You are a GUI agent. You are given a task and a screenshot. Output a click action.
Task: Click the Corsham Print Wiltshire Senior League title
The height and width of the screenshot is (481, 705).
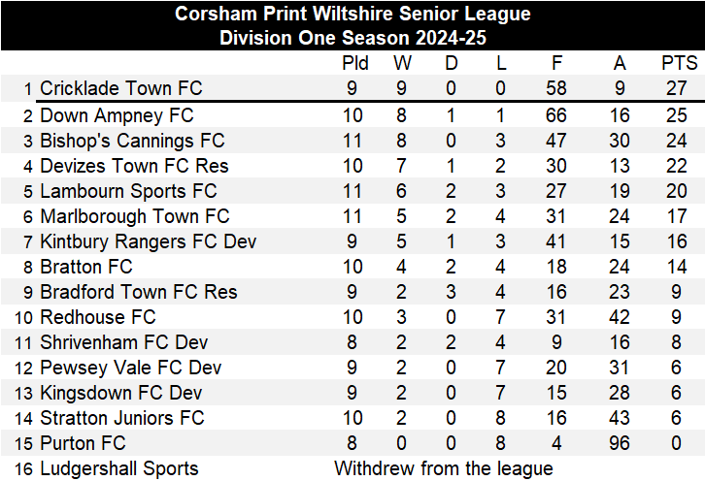pos(352,14)
